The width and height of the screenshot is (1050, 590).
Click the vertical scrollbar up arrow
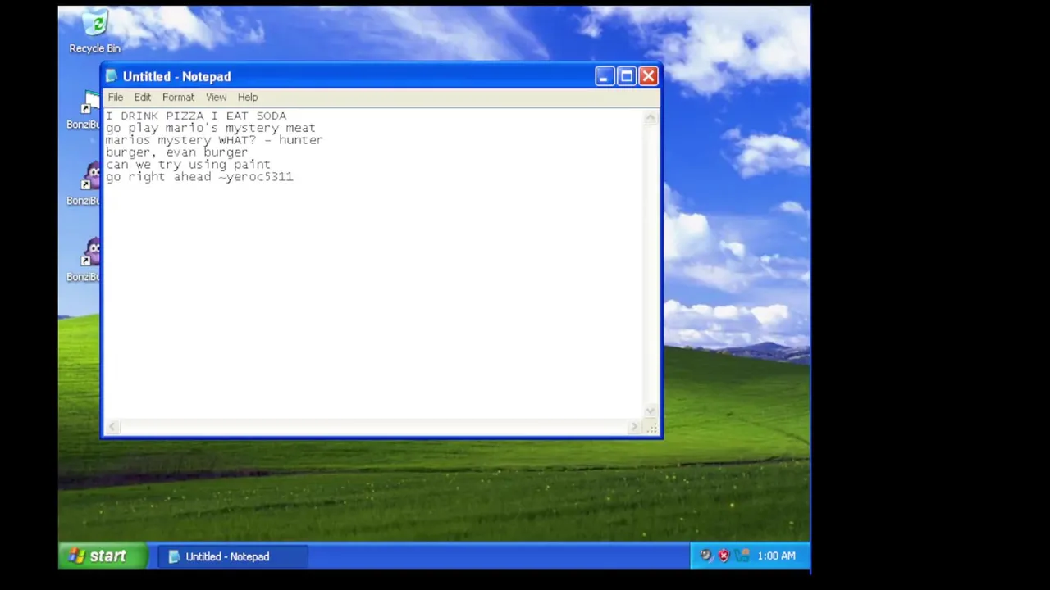pos(651,117)
